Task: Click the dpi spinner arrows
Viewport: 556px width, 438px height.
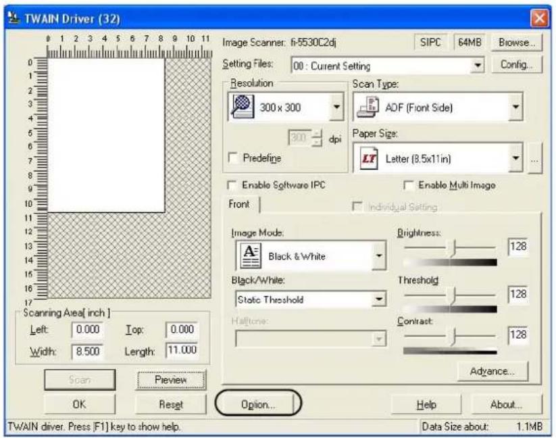Action: [x=317, y=138]
